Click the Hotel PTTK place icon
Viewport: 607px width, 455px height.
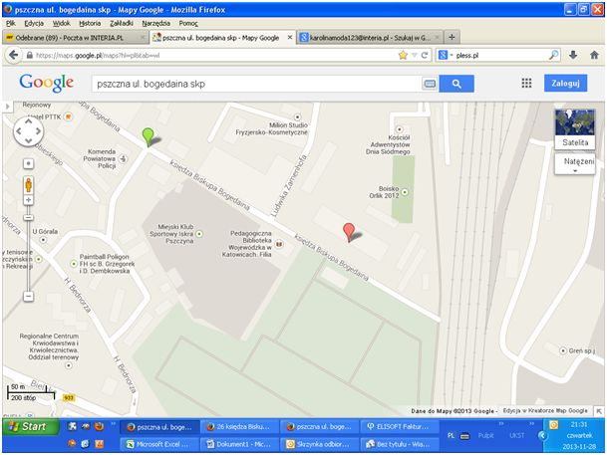[68, 116]
